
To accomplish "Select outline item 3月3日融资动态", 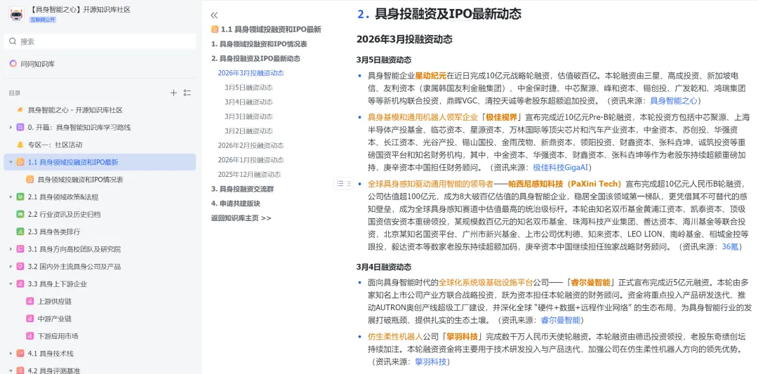I will (x=248, y=116).
